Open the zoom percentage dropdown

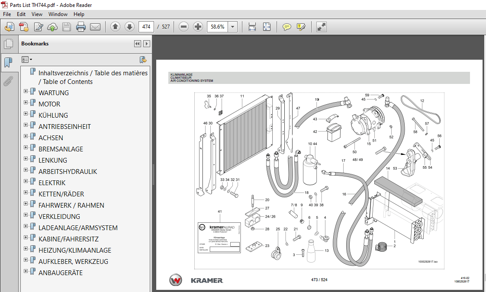(232, 26)
